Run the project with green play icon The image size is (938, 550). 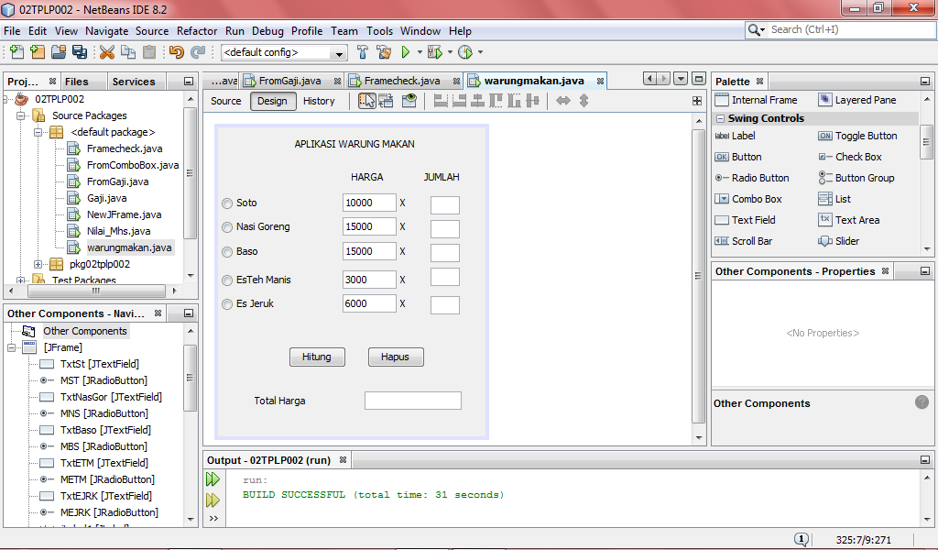(406, 52)
